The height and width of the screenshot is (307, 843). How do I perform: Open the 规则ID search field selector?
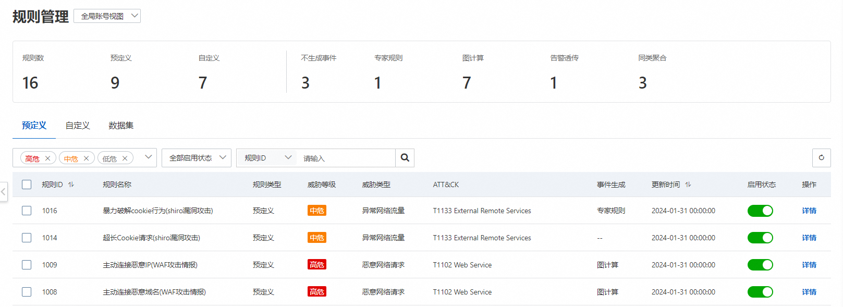pyautogui.click(x=267, y=158)
